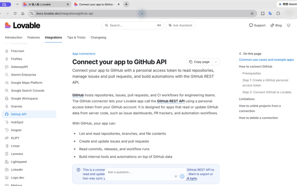297x186 pixels.
Task: Jump to Common use cases and example apps
Action: pos(266,60)
